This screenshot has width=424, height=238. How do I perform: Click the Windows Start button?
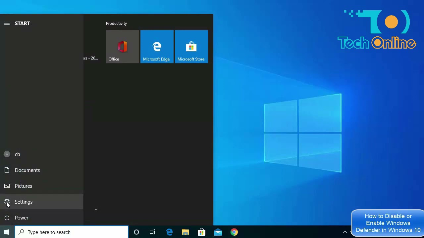[x=7, y=232]
